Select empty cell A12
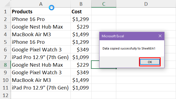The width and height of the screenshot is (176, 99). (41, 95)
